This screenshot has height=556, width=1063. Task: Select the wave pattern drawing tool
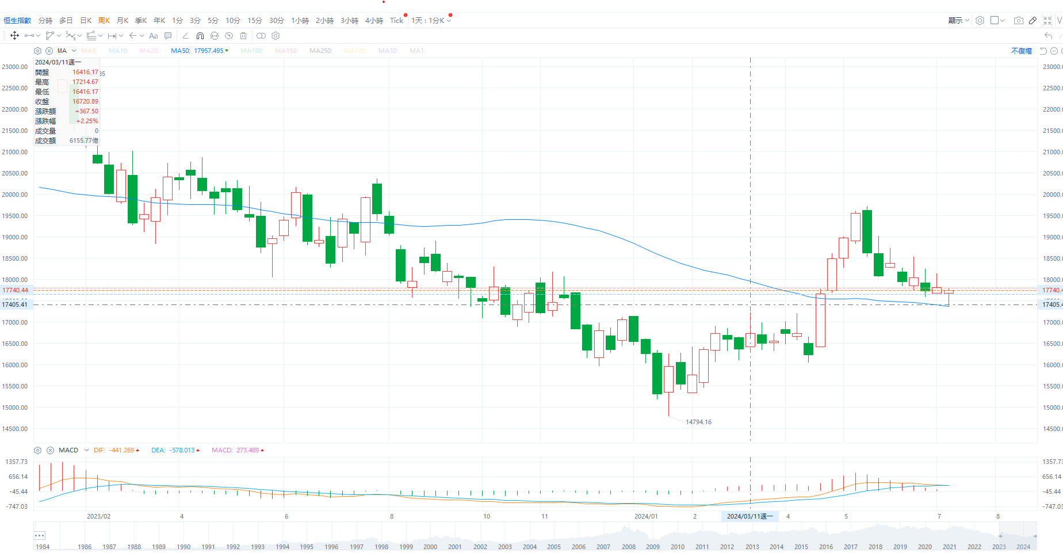pyautogui.click(x=71, y=36)
